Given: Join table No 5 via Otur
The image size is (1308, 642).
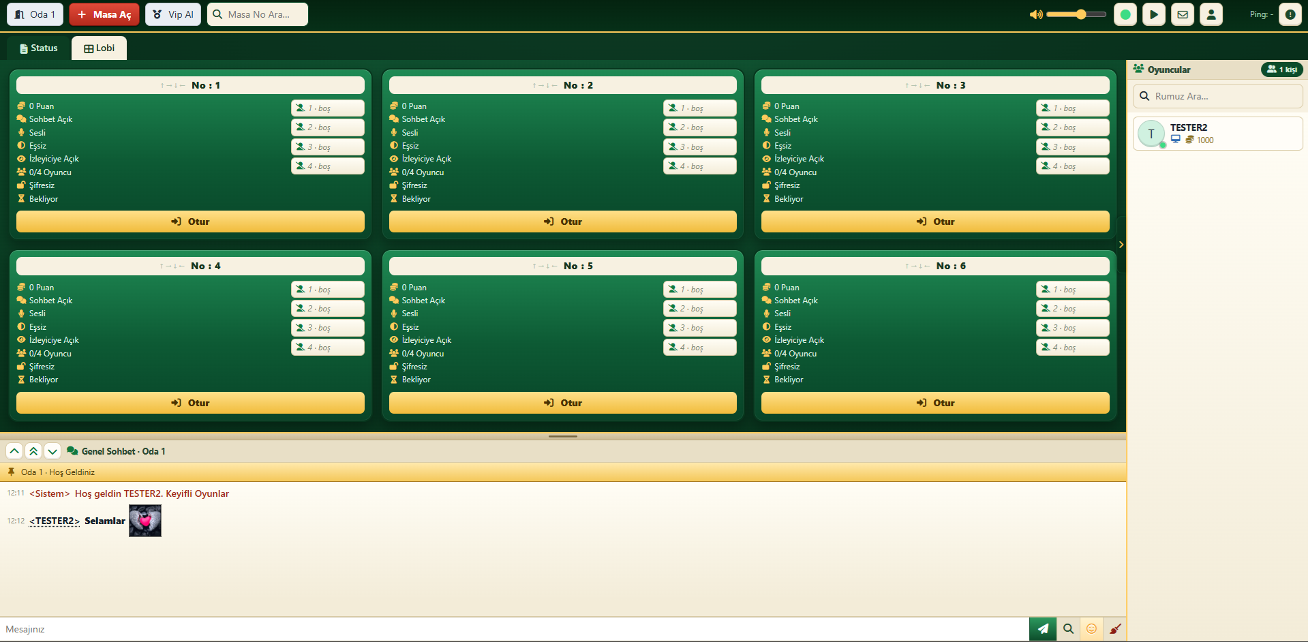Looking at the screenshot, I should click(x=563, y=403).
